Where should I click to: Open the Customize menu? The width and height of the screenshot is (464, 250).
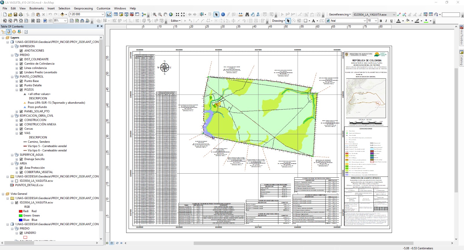pos(104,8)
